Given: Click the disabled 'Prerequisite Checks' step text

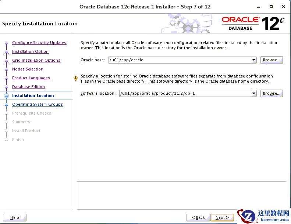Looking at the screenshot, I should tap(32, 113).
